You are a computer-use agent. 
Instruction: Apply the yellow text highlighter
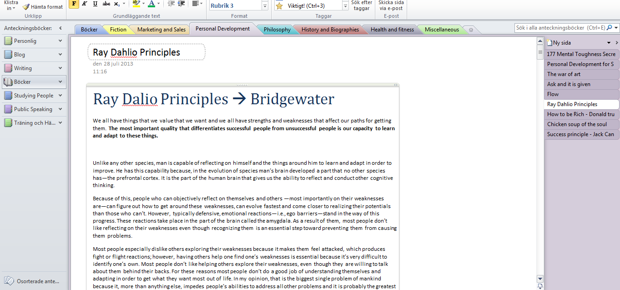pyautogui.click(x=136, y=4)
